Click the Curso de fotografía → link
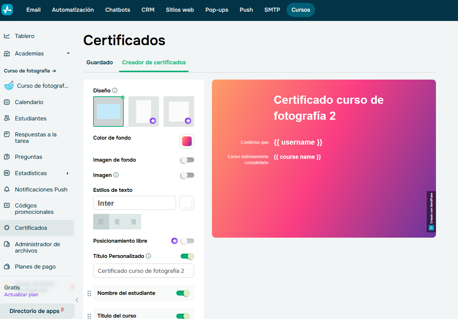This screenshot has height=319, width=458. (x=30, y=71)
